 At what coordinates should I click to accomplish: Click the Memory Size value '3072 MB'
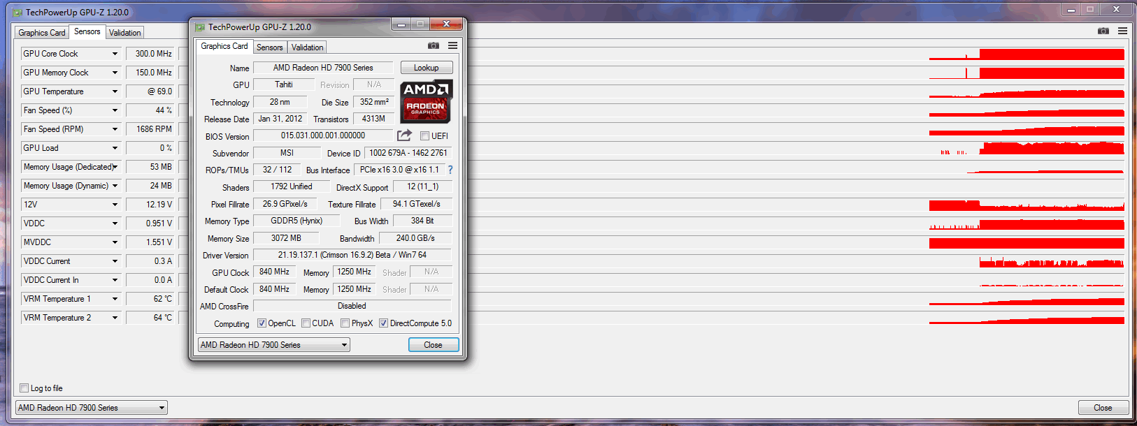click(x=287, y=238)
